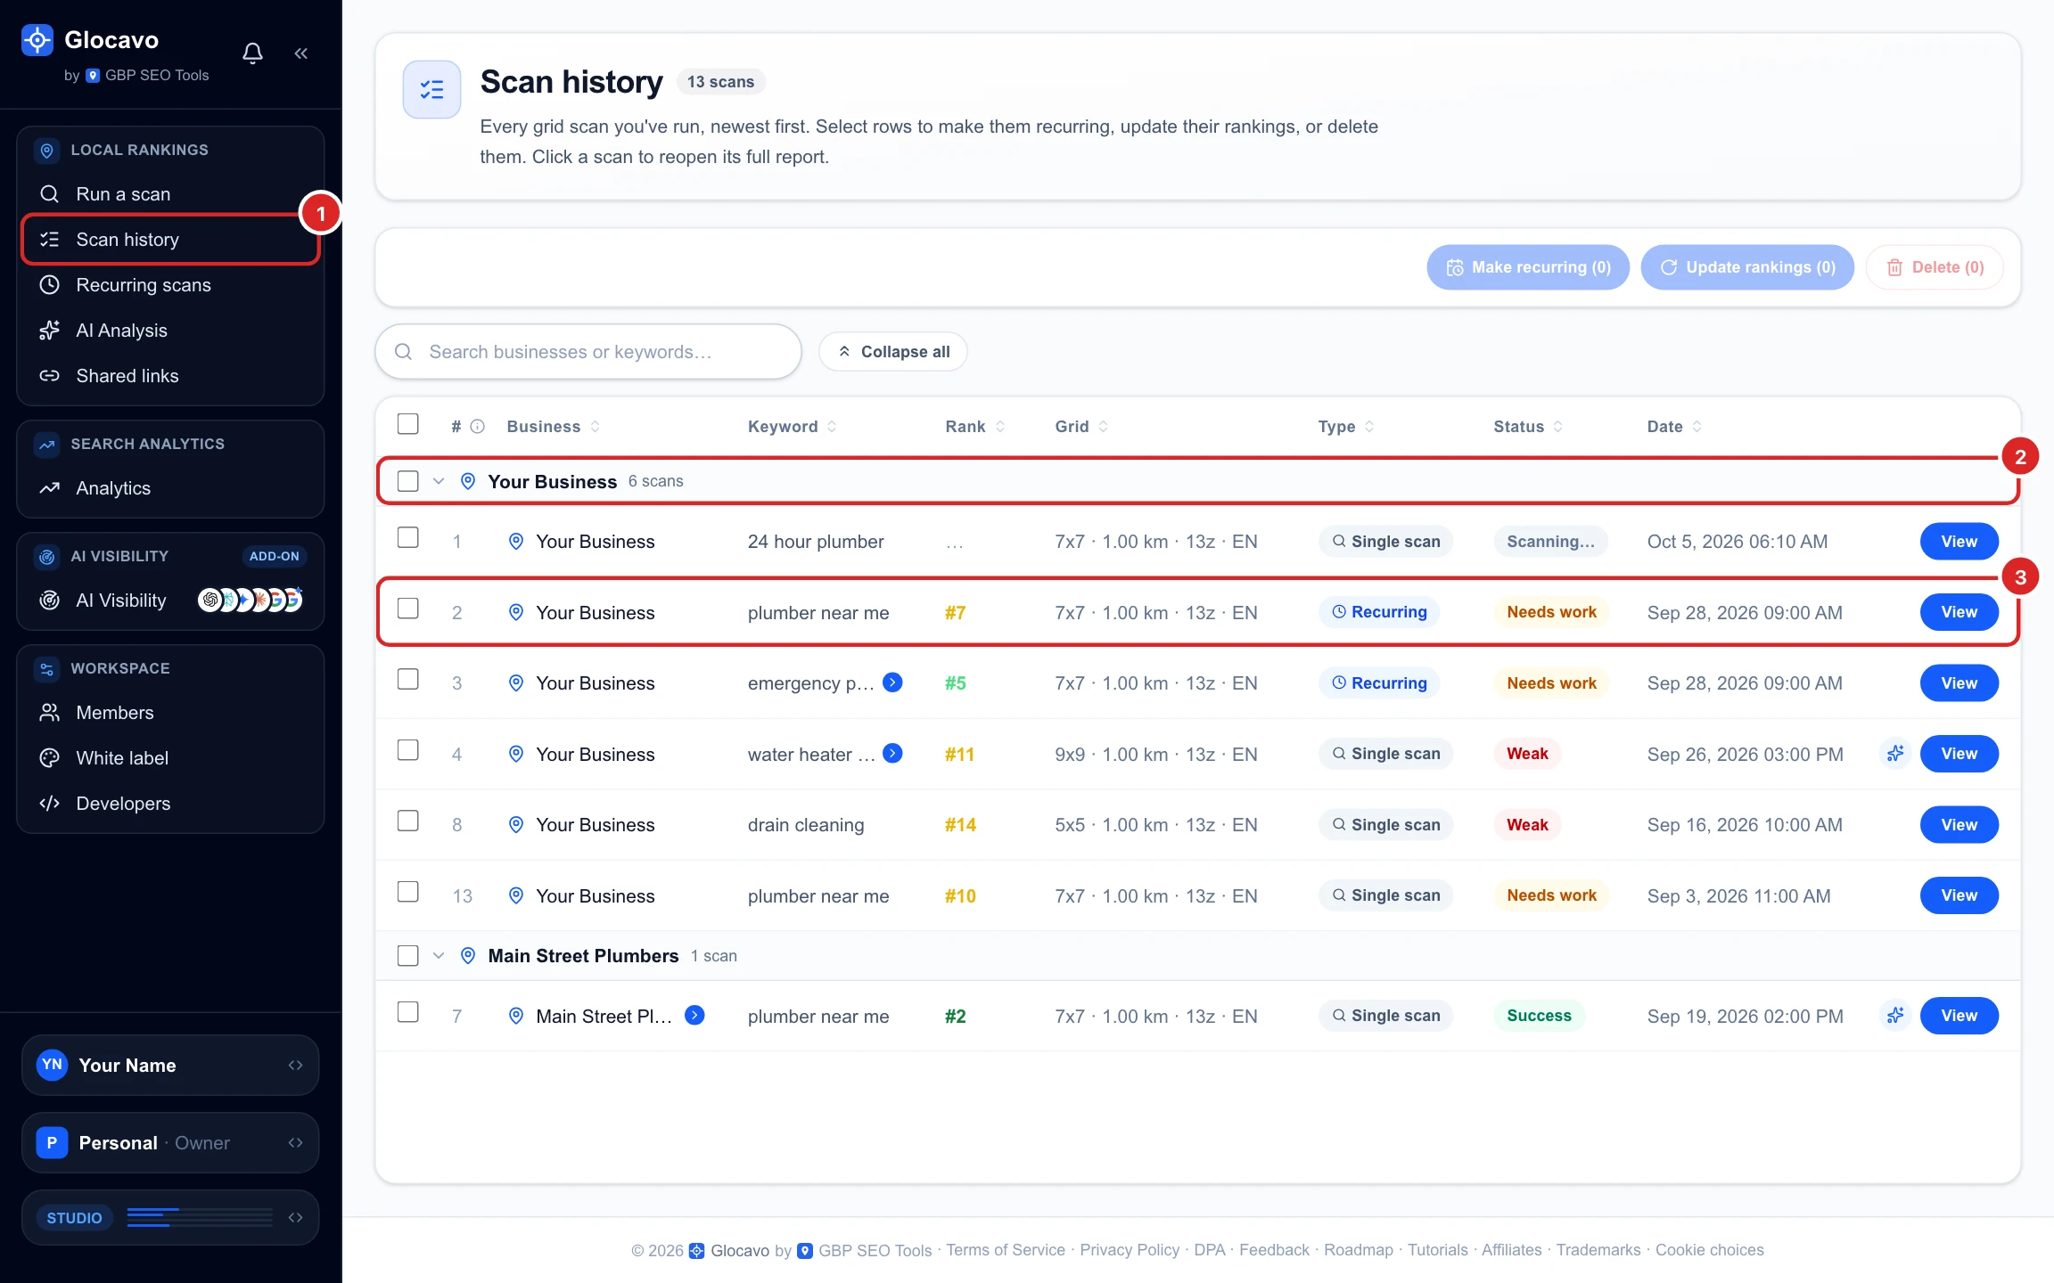The width and height of the screenshot is (2054, 1283).
Task: Open White label settings
Action: [x=170, y=758]
